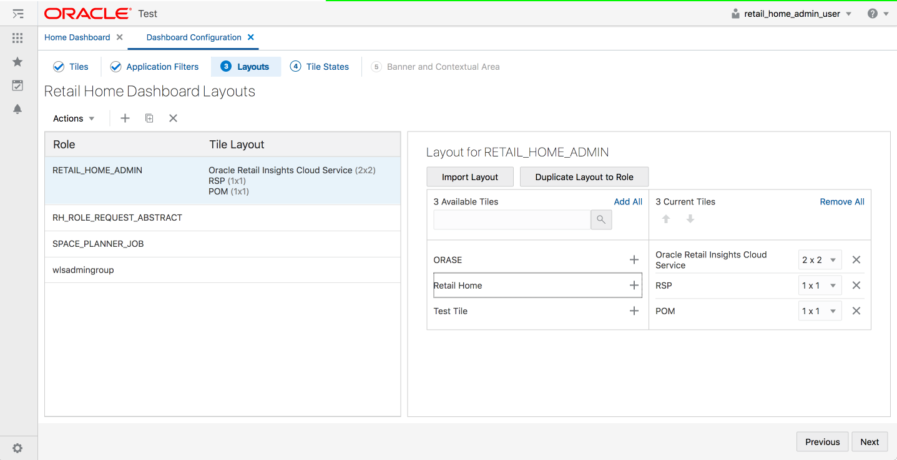Image resolution: width=897 pixels, height=460 pixels.
Task: Select the RSP current tile name
Action: click(x=664, y=285)
